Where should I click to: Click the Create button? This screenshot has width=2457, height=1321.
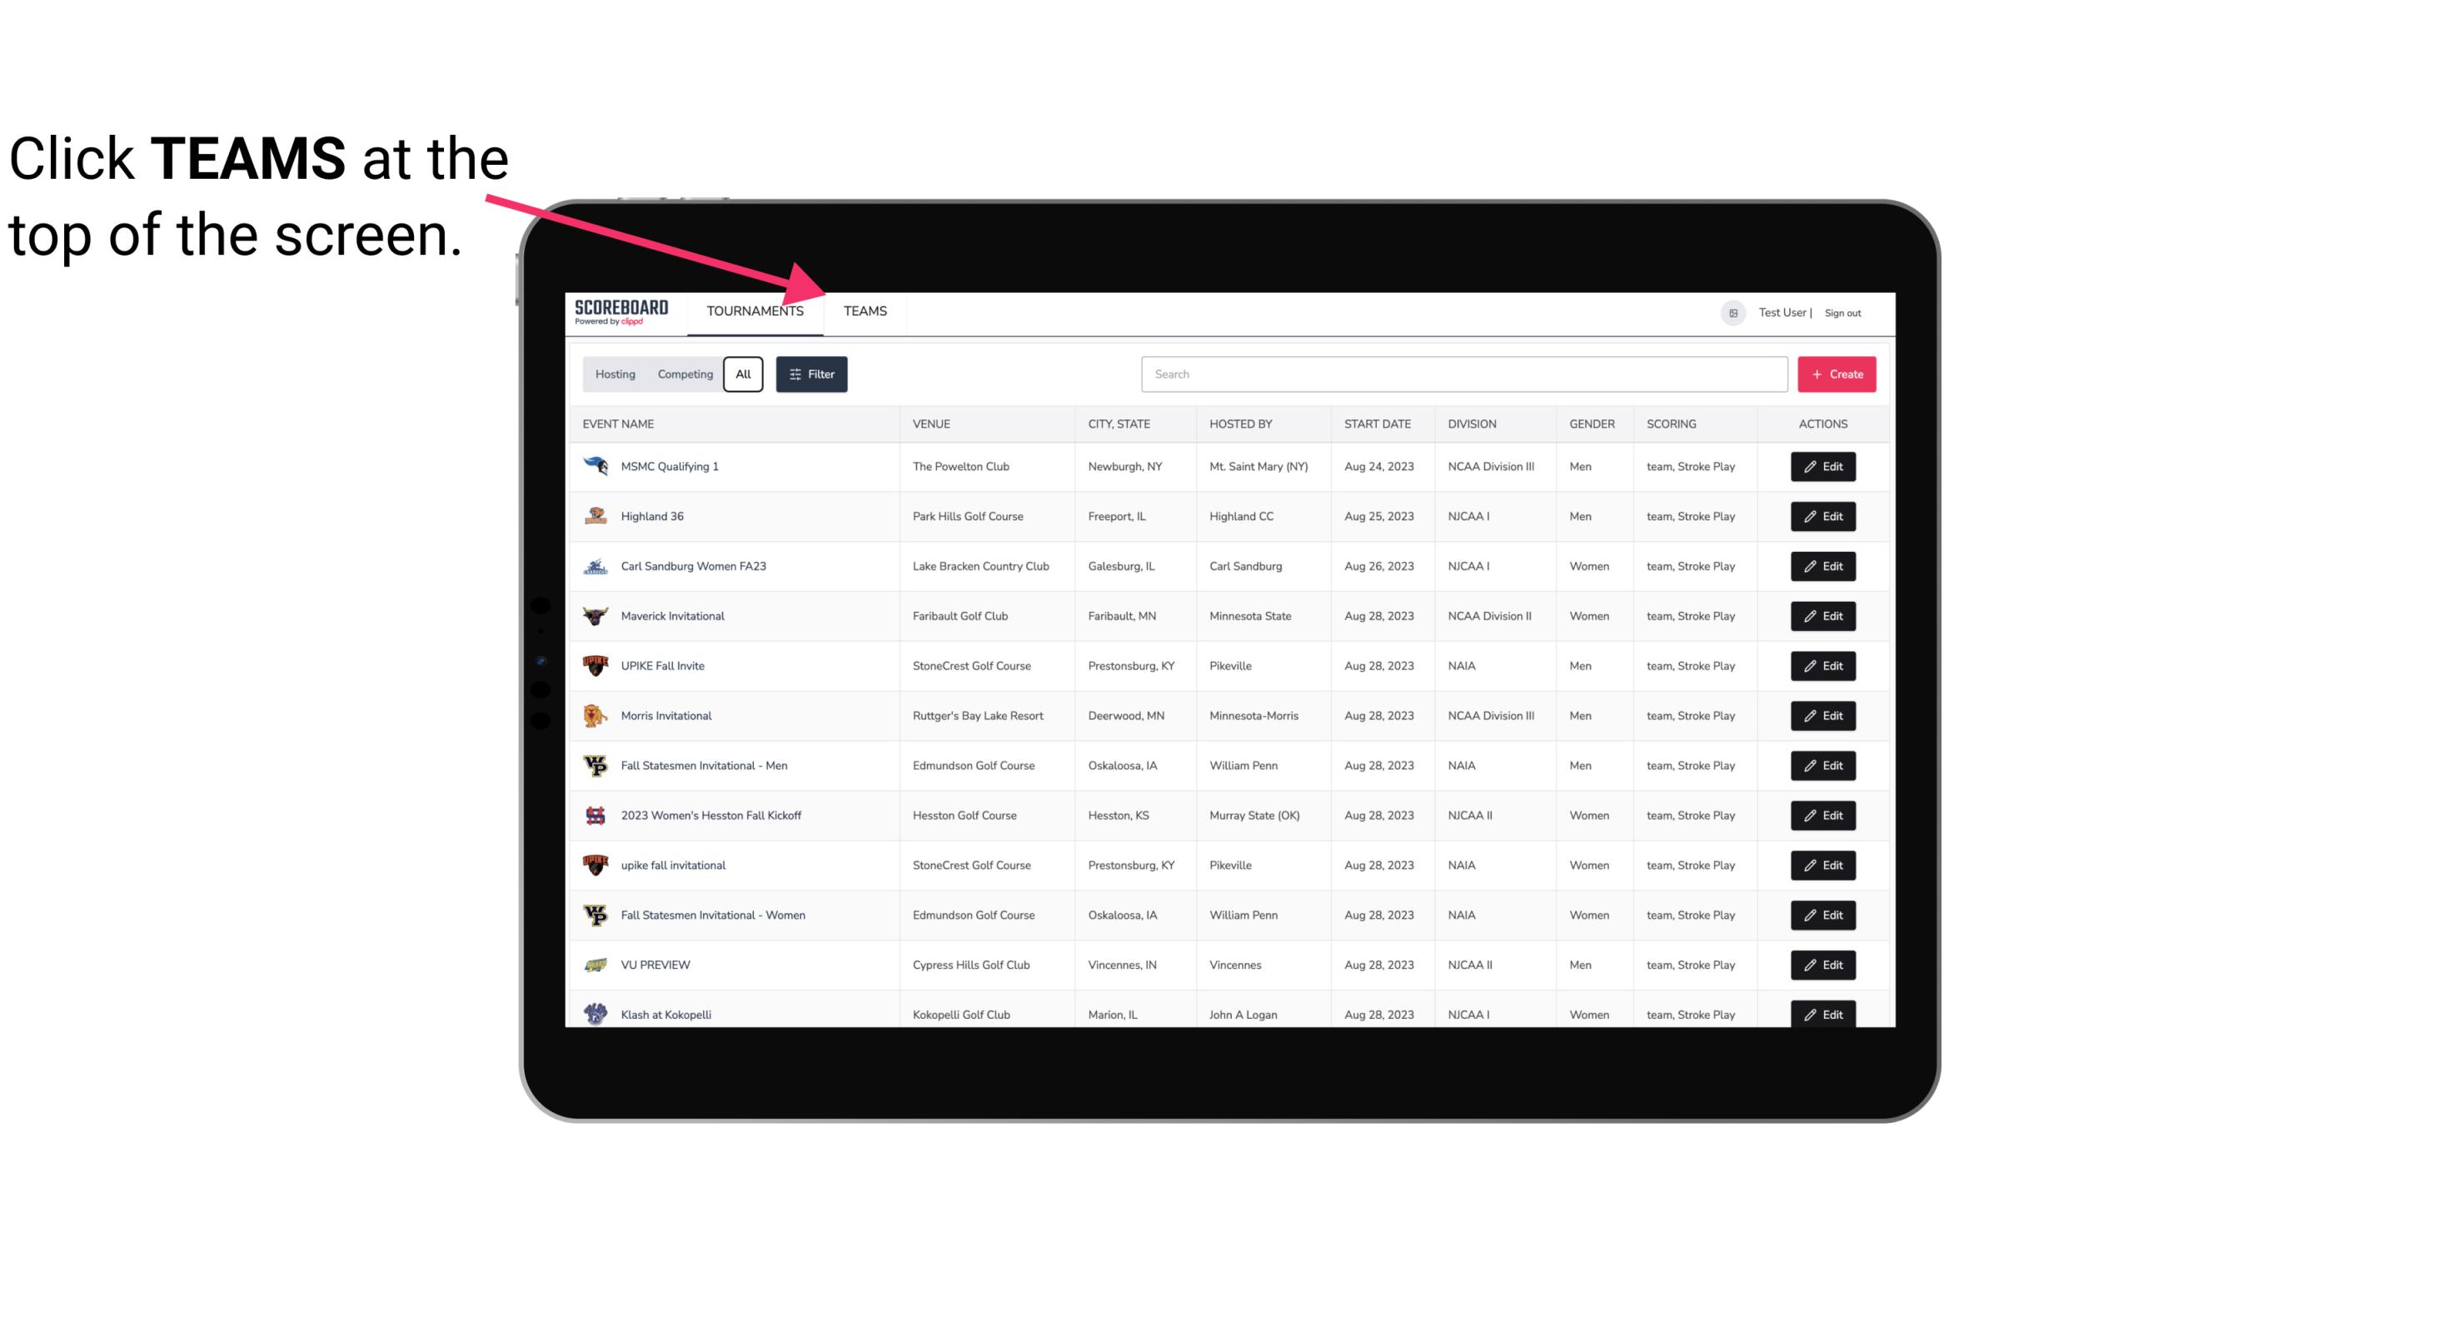(1836, 375)
